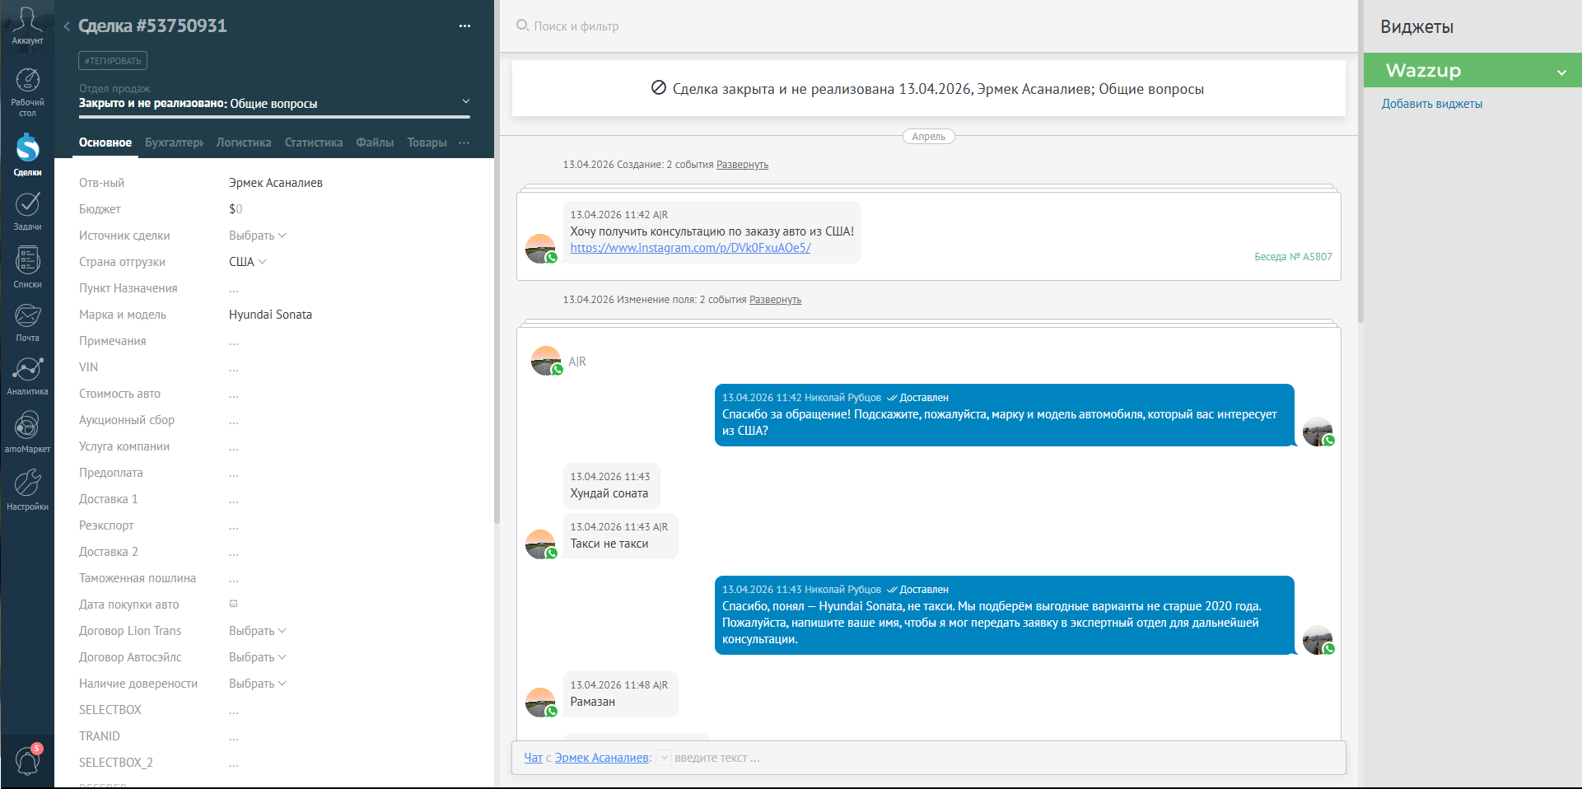Open chat recipient dropdown in message box
This screenshot has height=789, width=1582.
(x=665, y=758)
